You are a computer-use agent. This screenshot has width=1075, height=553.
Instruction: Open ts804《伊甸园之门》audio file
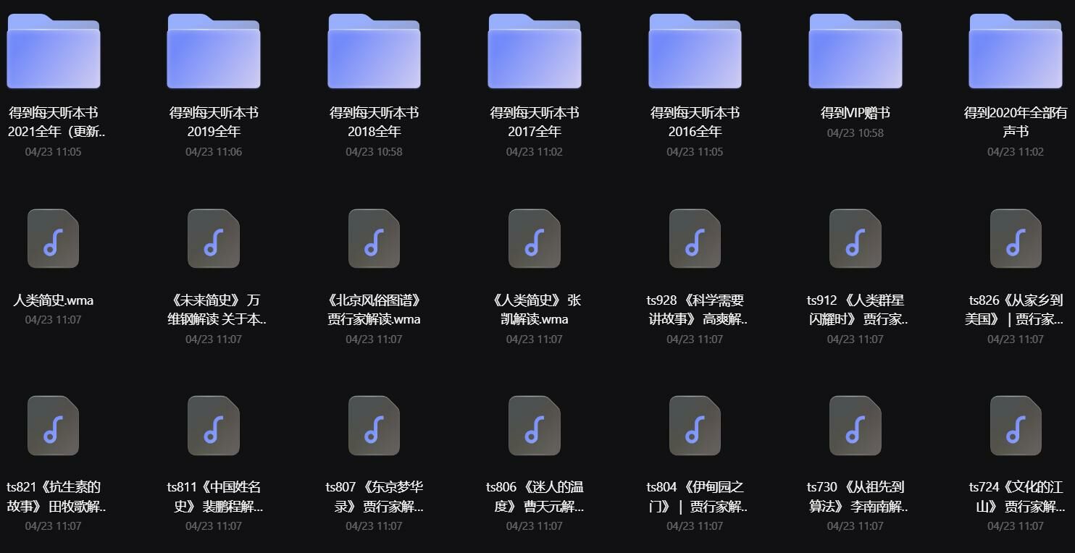pos(695,426)
